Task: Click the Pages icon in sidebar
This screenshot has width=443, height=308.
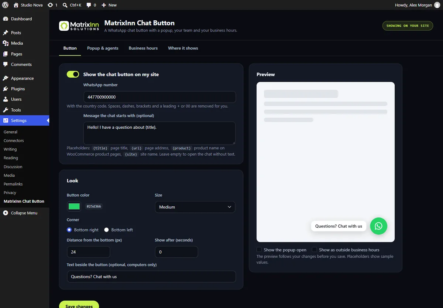Action: [x=6, y=54]
